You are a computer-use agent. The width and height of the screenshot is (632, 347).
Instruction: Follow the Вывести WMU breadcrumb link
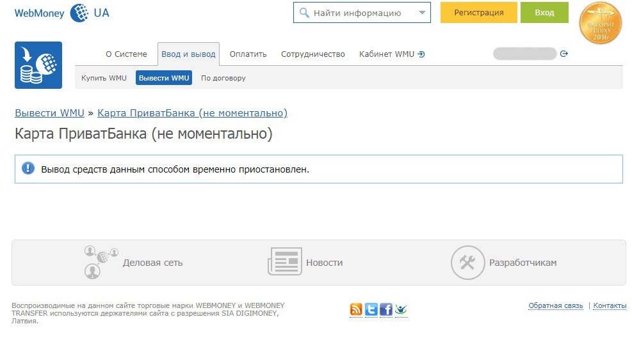(49, 113)
